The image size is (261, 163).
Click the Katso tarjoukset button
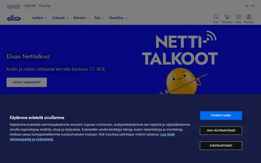(27, 82)
